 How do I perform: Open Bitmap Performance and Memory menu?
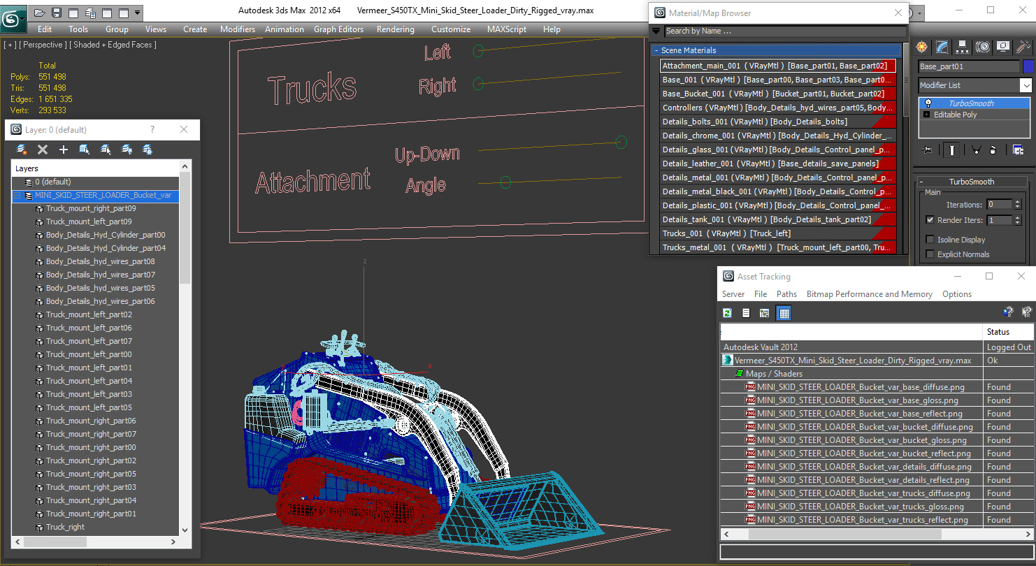point(870,294)
